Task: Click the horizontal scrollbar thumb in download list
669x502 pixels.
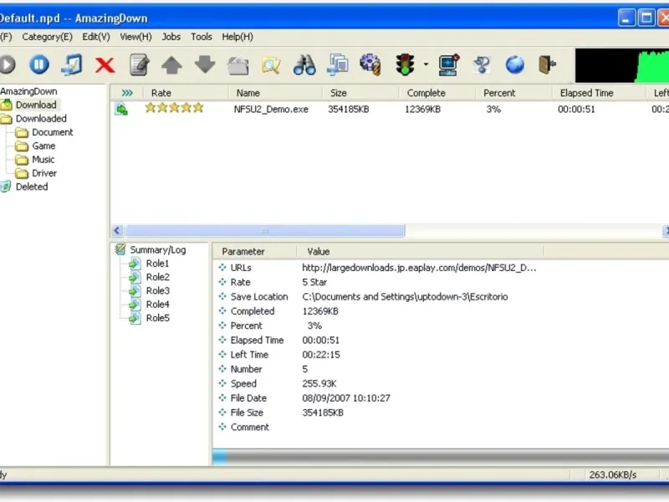Action: [264, 231]
